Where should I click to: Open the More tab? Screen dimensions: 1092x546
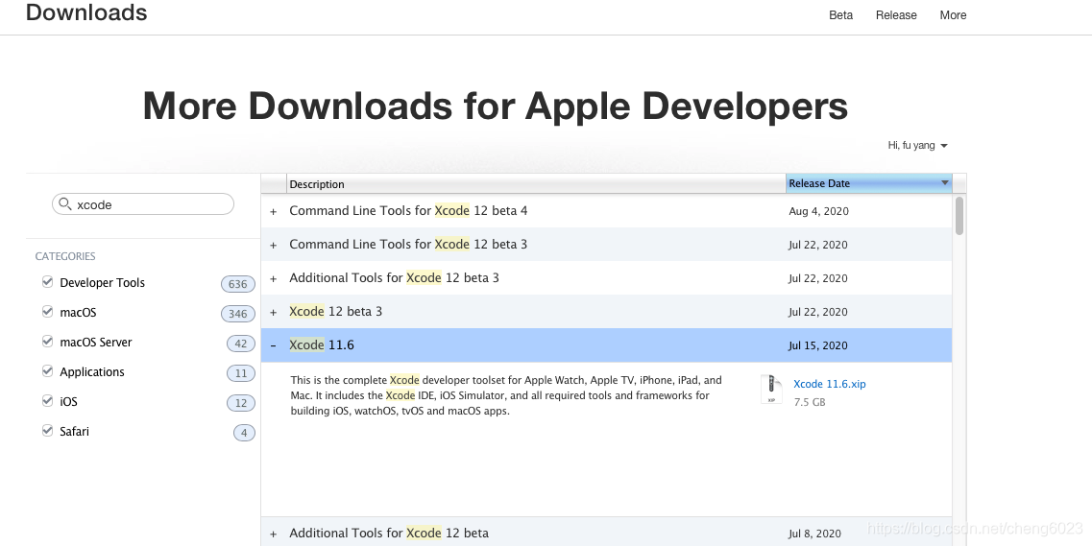click(x=953, y=15)
